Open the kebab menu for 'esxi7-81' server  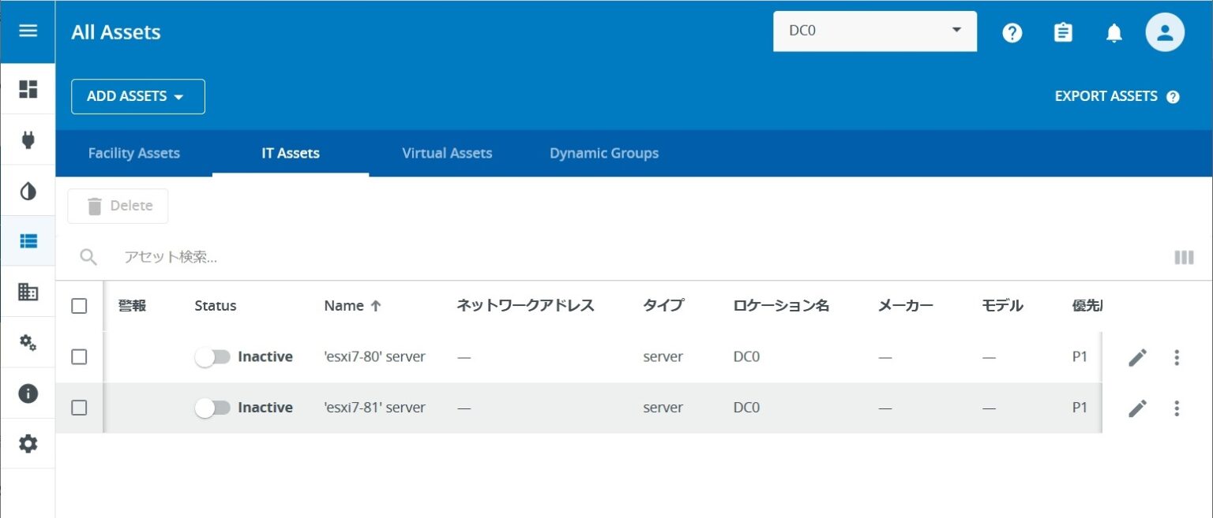(1176, 408)
